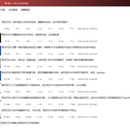Click play-count icon showing 102 views
Image resolution: width=130 pixels, height=130 pixels.
tap(5, 54)
